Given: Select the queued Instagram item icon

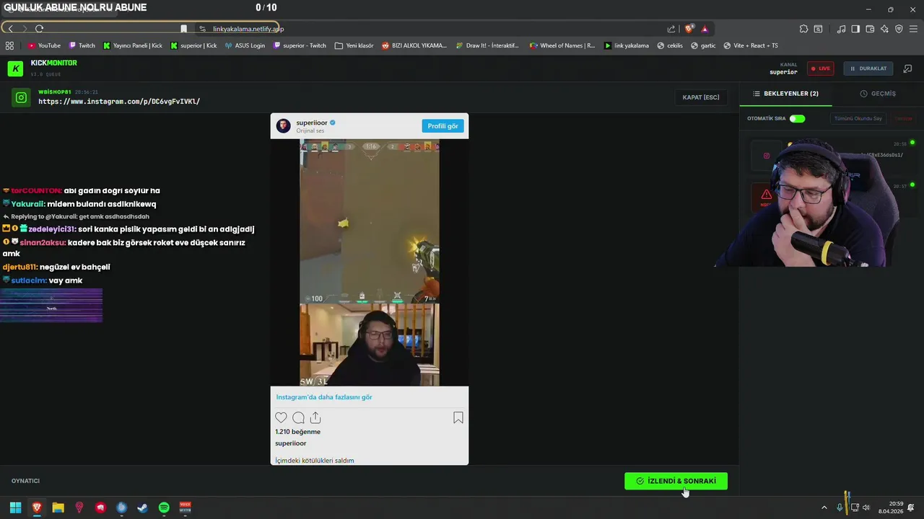Looking at the screenshot, I should (767, 155).
